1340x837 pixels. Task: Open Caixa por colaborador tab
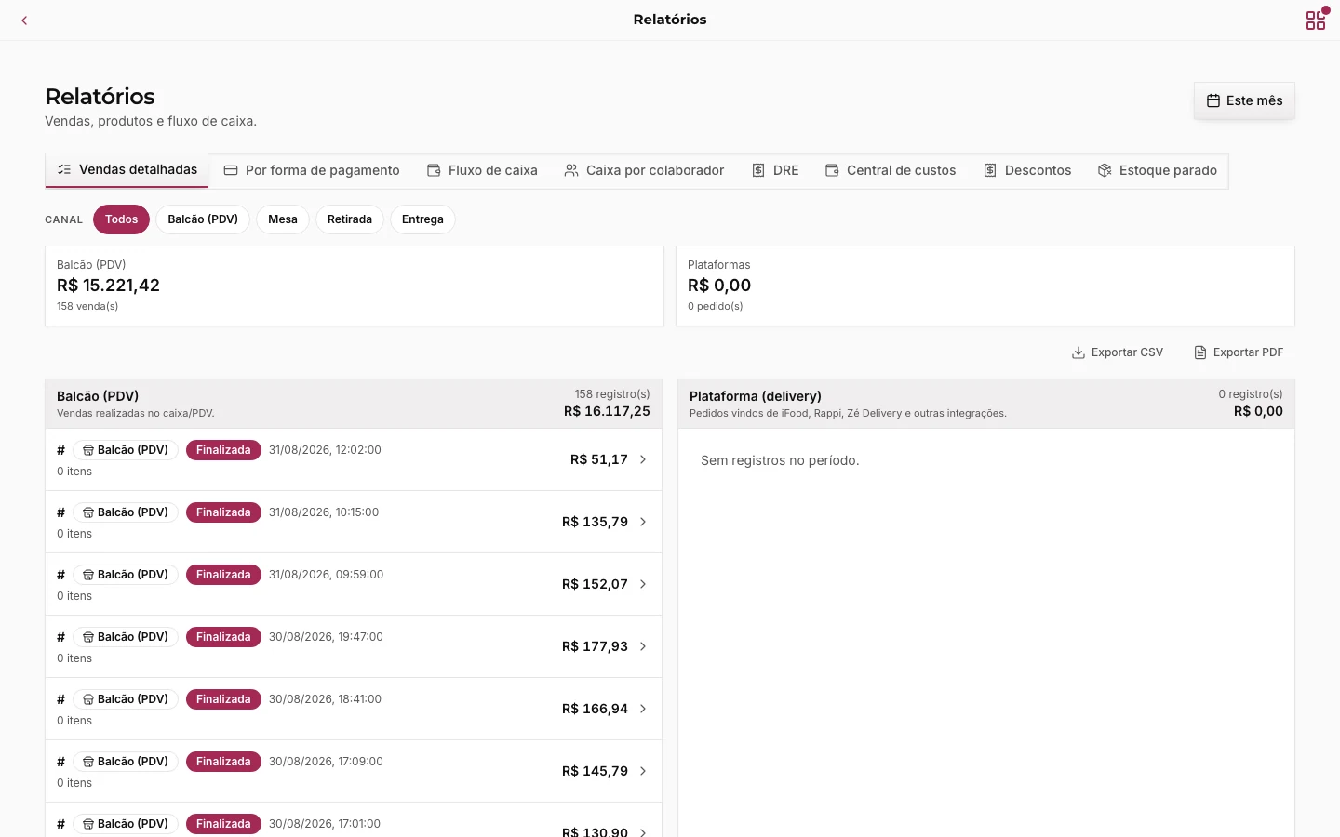click(644, 170)
